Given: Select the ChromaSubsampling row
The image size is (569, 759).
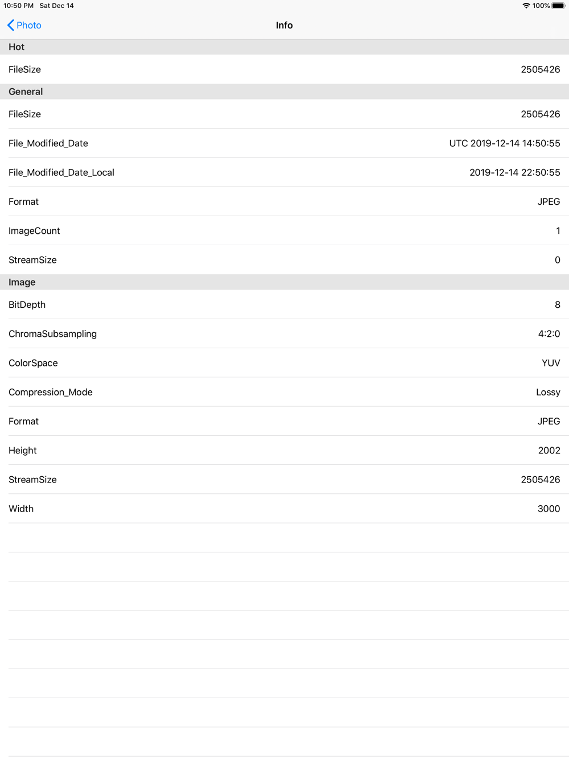Looking at the screenshot, I should coord(284,334).
